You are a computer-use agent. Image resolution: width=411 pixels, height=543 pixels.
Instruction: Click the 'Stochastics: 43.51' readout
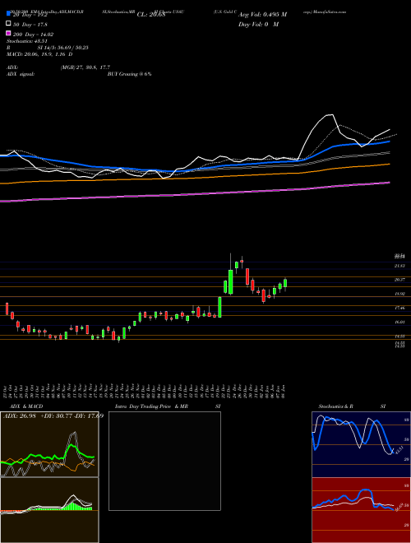coord(26,41)
